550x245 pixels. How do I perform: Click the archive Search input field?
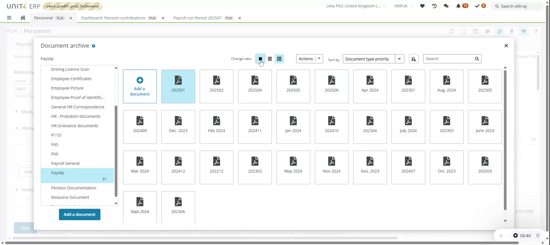(449, 59)
